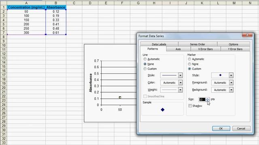Select column C header

(x=74, y=3)
